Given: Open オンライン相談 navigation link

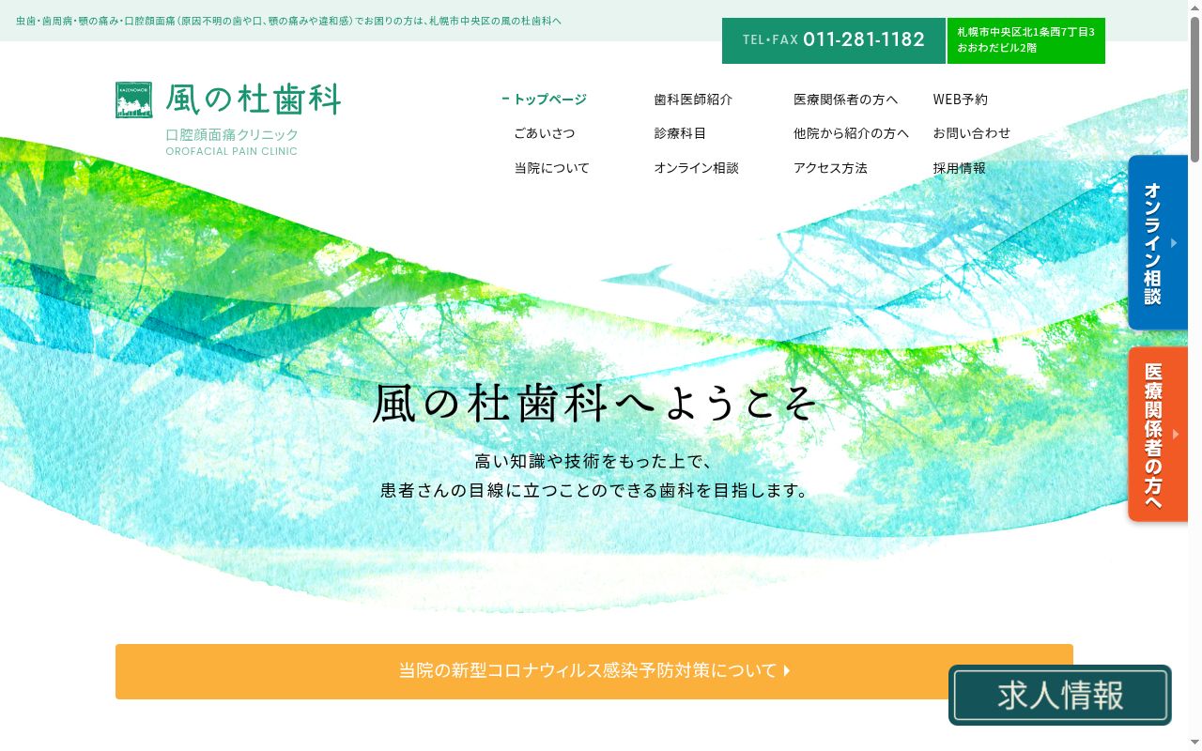Looking at the screenshot, I should coord(697,168).
